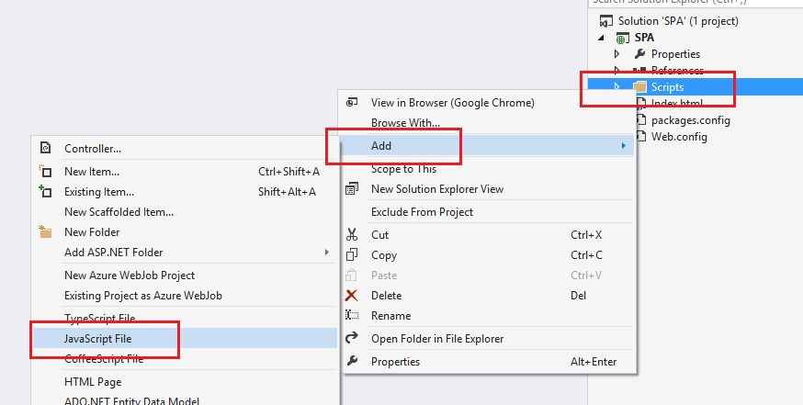Click the Existing Item icon

45,192
